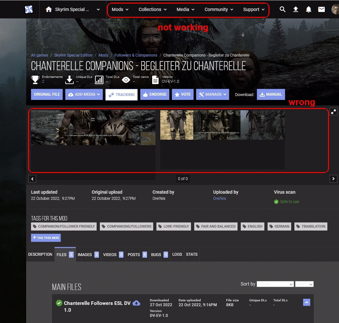Click the upload arrow icon in header
339x323 pixels.
296,9
